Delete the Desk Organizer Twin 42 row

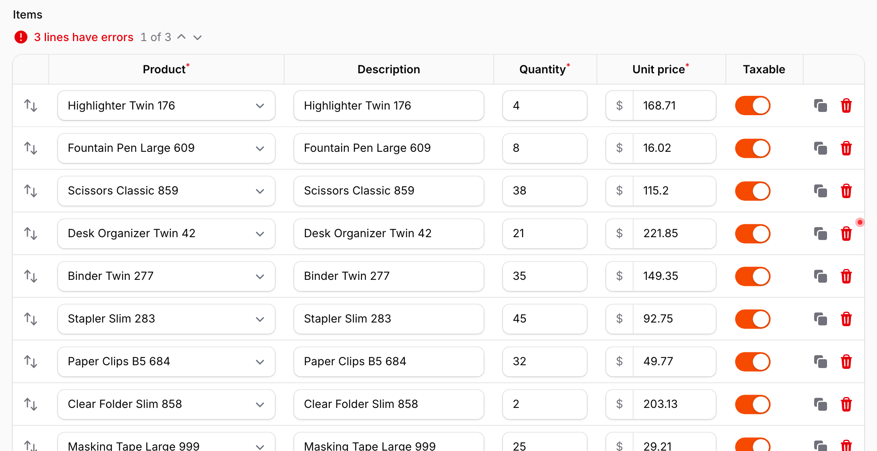coord(846,234)
